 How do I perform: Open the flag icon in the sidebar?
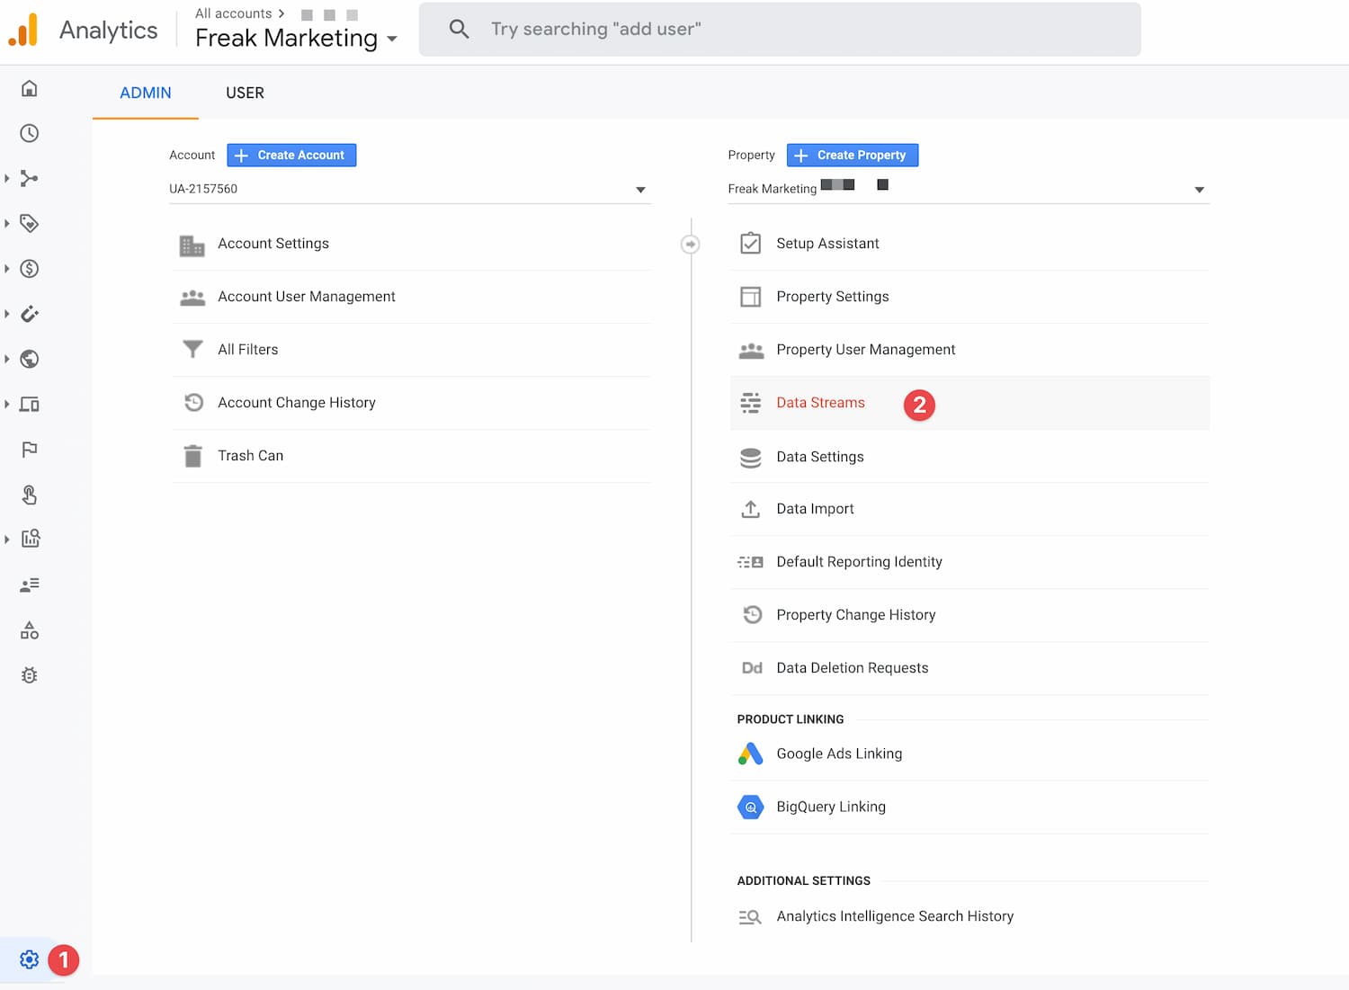click(x=30, y=450)
